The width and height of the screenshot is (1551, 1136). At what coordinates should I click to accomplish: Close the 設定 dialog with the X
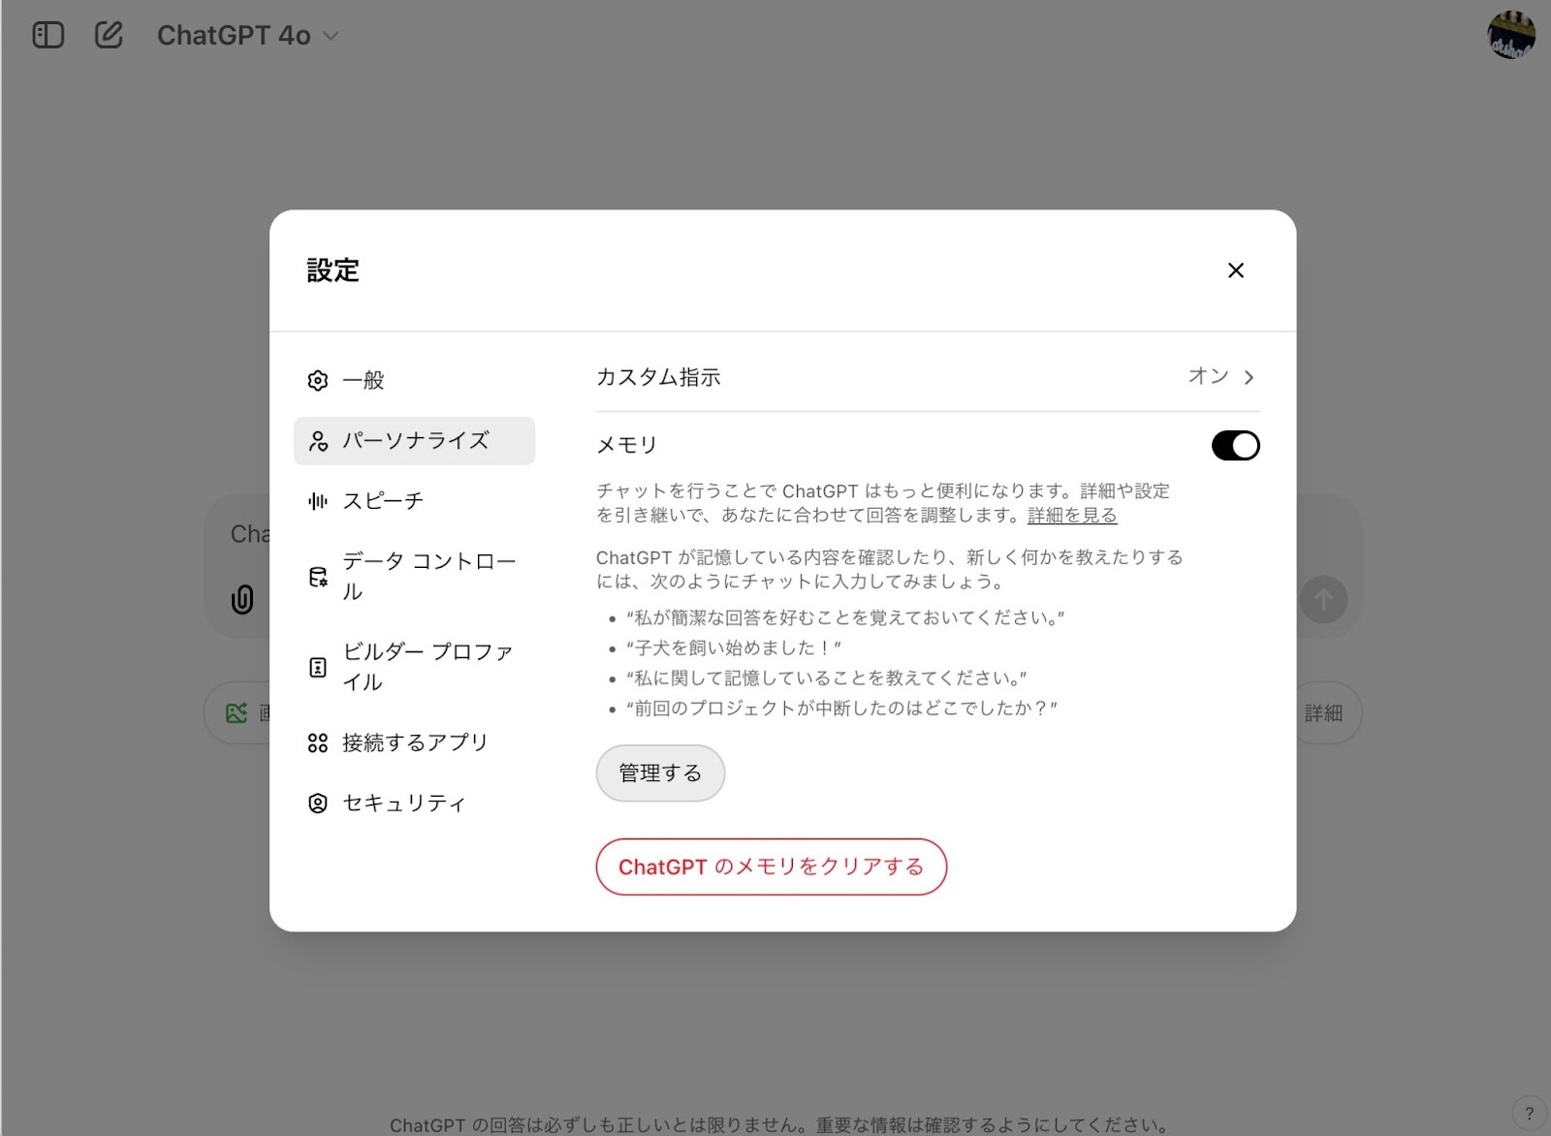tap(1235, 270)
